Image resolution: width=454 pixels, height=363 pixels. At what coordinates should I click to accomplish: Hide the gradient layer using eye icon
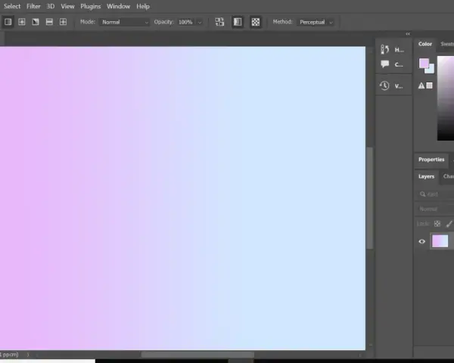click(422, 241)
